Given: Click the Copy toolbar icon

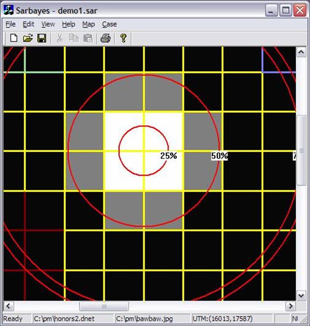Looking at the screenshot, I should pyautogui.click(x=74, y=38).
